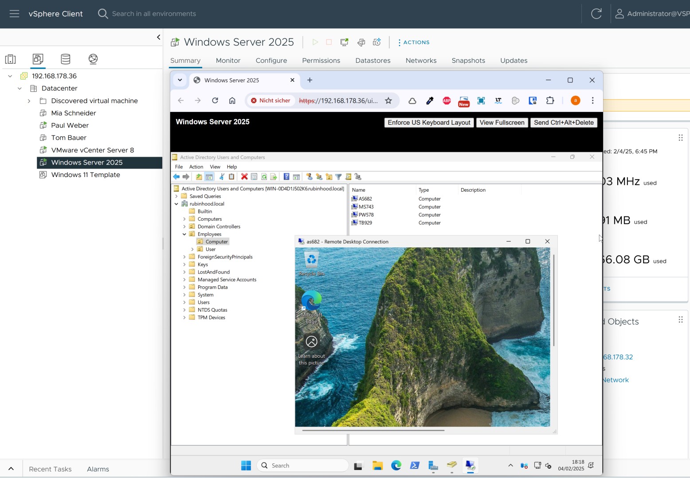The height and width of the screenshot is (478, 690).
Task: Click the Export List icon in ADUC toolbar
Action: click(x=274, y=177)
